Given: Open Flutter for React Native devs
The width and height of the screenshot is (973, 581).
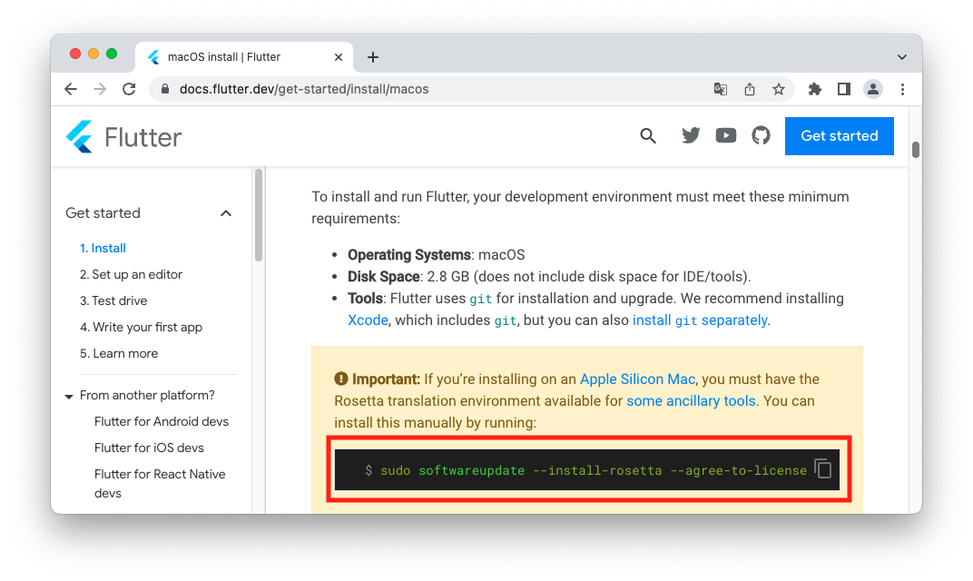Looking at the screenshot, I should pyautogui.click(x=160, y=484).
